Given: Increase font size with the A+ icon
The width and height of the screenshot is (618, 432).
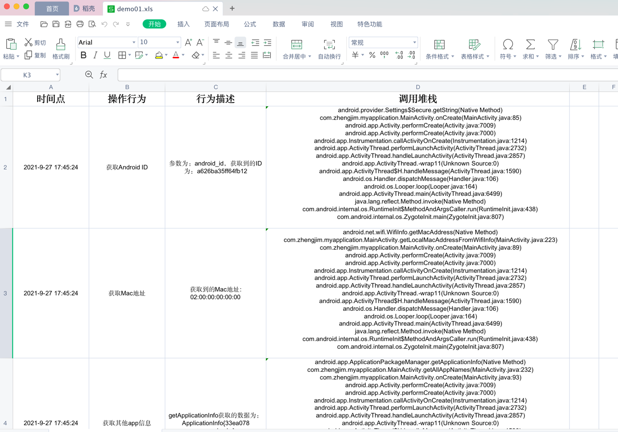Looking at the screenshot, I should click(x=188, y=42).
